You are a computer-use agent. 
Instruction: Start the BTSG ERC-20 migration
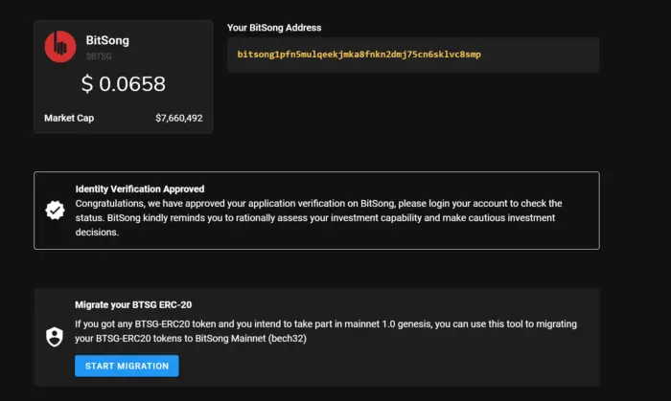click(127, 366)
